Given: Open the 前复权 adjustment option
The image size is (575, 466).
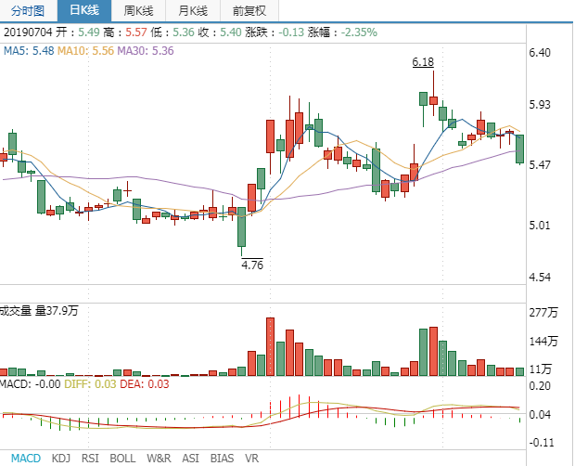Looking at the screenshot, I should coord(249,11).
